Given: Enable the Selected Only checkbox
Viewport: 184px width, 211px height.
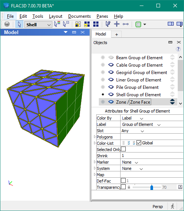Looking at the screenshot, I should pyautogui.click(x=123, y=149).
